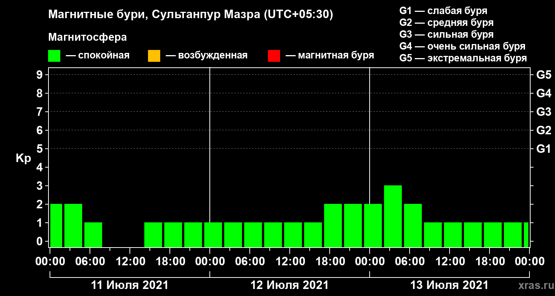Viewport: 555px width, 296px height.
Task: Click the G4 label on the right axis
Action: coord(544,93)
